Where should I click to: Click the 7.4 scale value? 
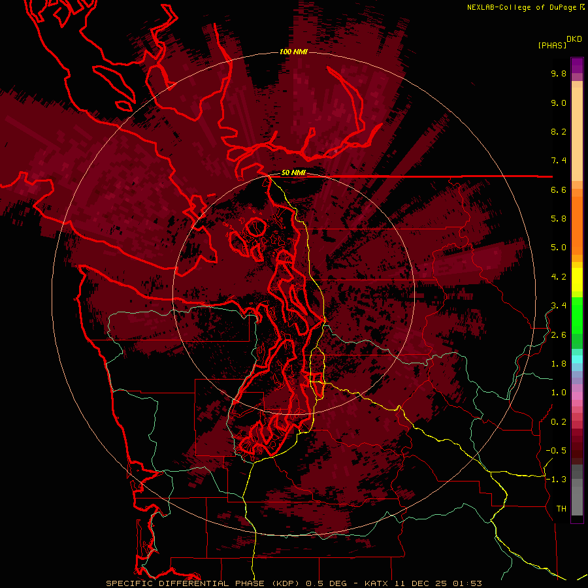[x=559, y=161]
